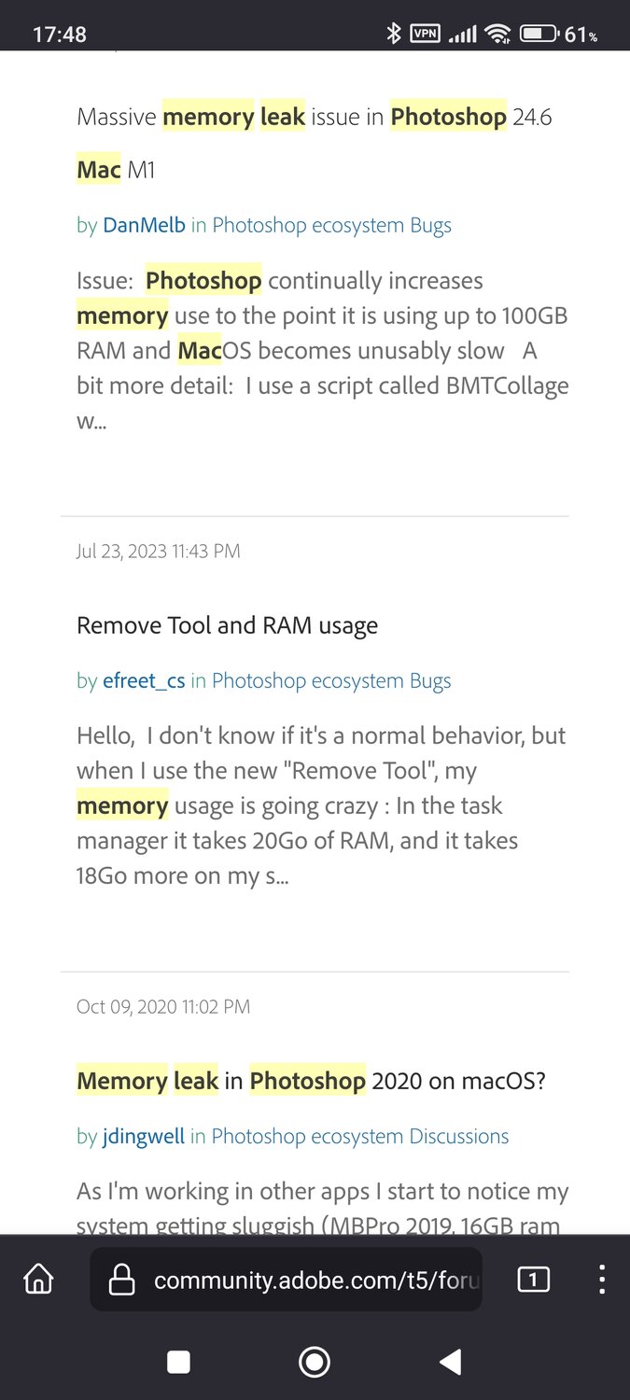The image size is (630, 1400).
Task: Open Massive memory leak issue post
Action: coord(315,144)
